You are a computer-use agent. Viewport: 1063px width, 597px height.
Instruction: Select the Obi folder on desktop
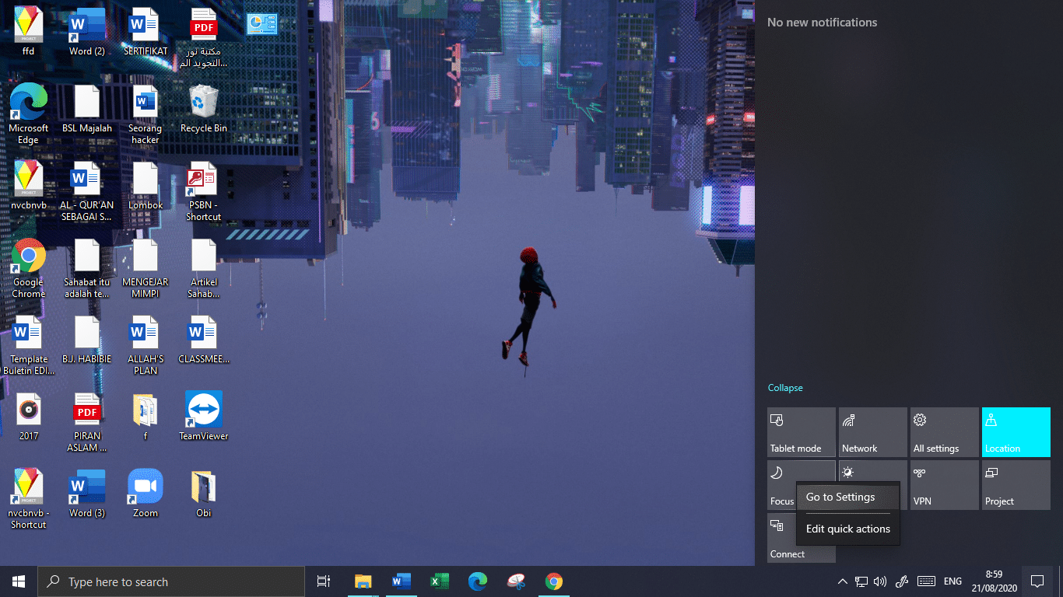coord(204,493)
